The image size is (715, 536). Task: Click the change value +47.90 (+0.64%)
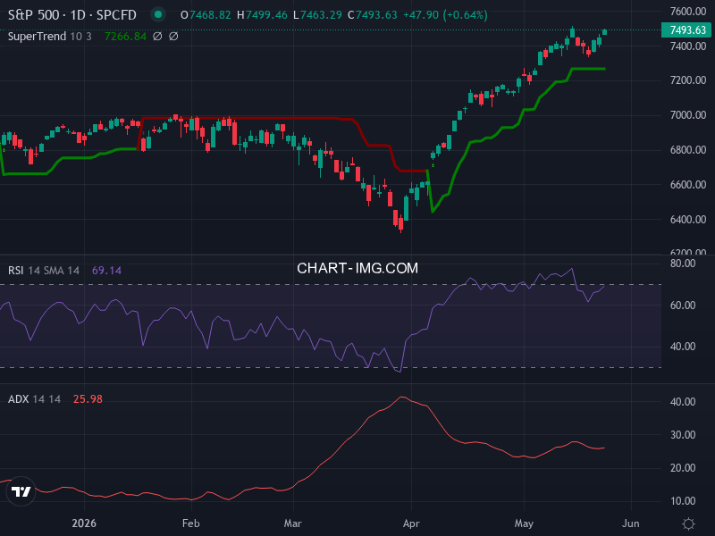(x=445, y=15)
